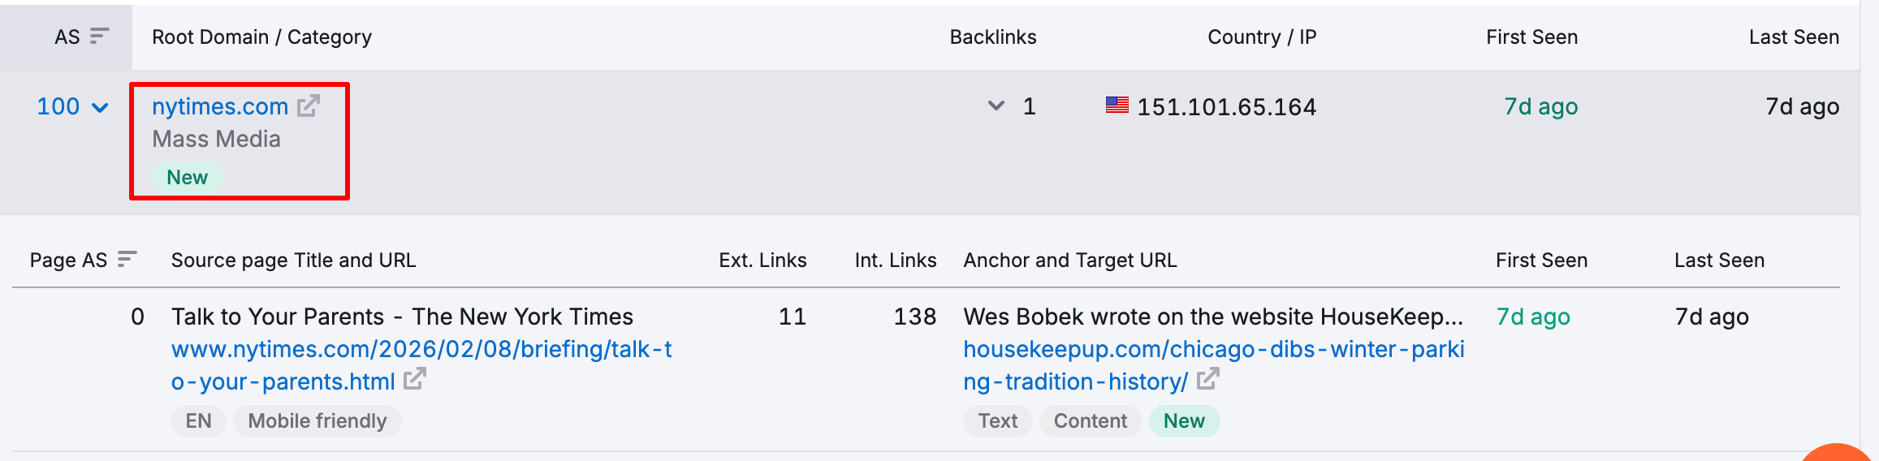Open nytimes.com external link icon
This screenshot has width=1879, height=461.
pyautogui.click(x=309, y=106)
